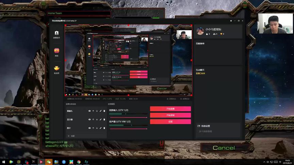This screenshot has height=165, width=294.
Task: Open the Chrome taskbar icon
Action: tap(79, 162)
